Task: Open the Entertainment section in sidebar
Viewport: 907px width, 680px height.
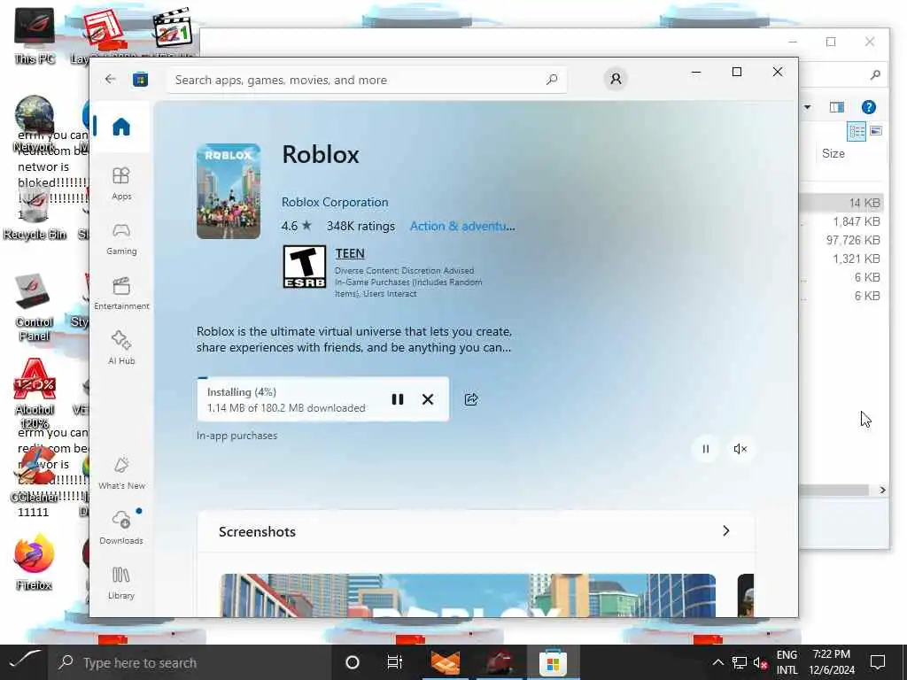Action: pyautogui.click(x=120, y=293)
